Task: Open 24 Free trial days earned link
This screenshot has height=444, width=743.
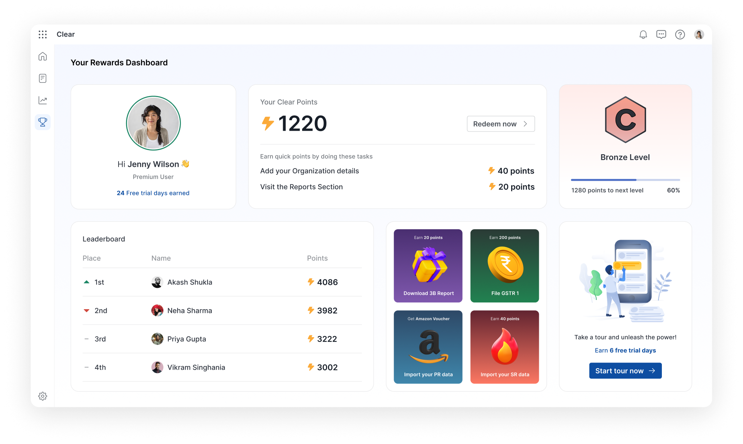Action: click(153, 193)
